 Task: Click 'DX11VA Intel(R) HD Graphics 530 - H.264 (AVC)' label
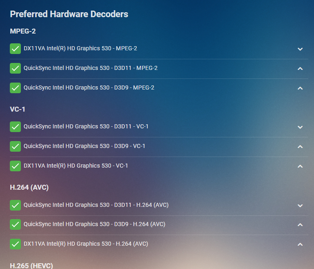click(86, 244)
